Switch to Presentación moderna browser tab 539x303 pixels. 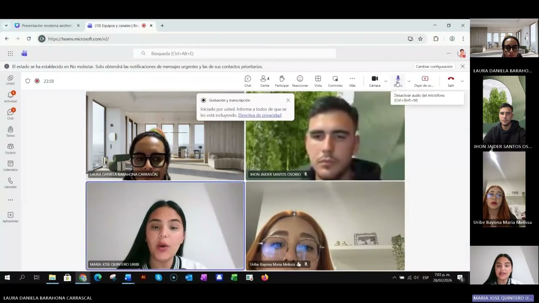(47, 26)
